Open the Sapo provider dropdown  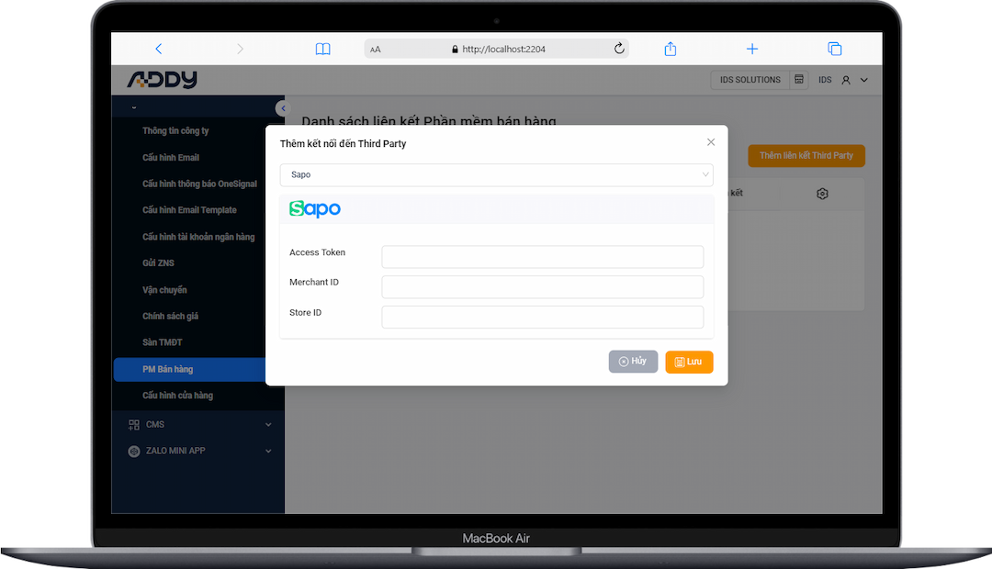tap(496, 174)
